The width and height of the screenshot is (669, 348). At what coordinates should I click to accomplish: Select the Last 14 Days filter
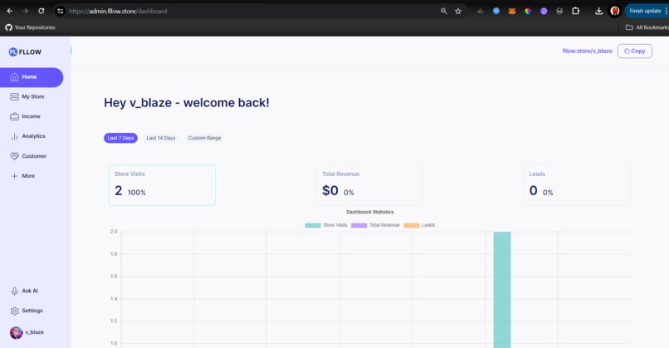(161, 138)
